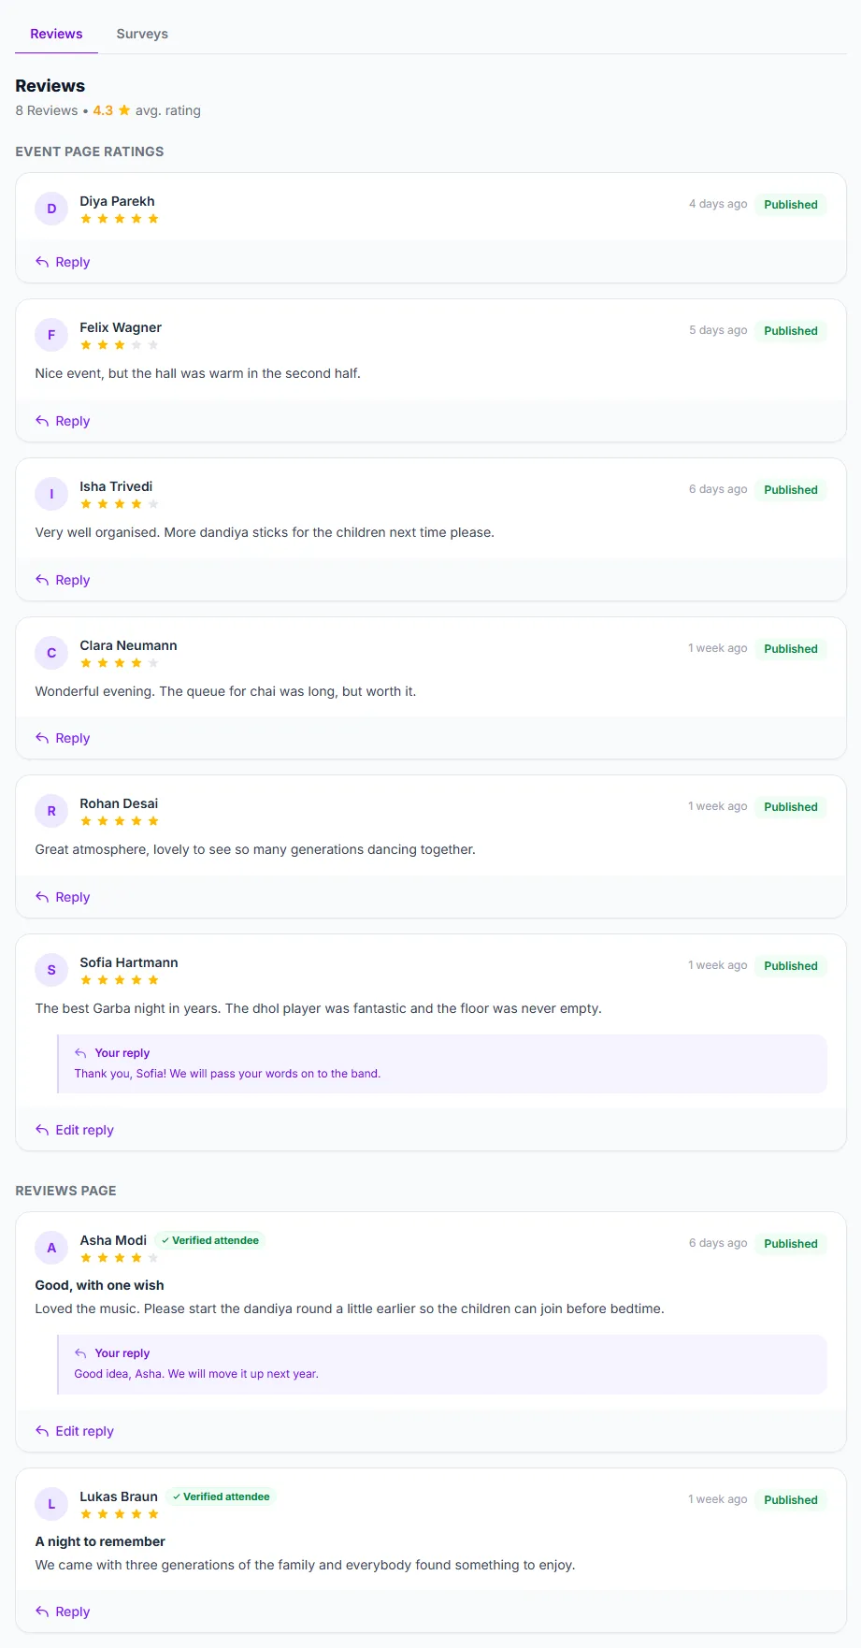The image size is (861, 1648).
Task: Click the Published badge on Lukas Braun's review
Action: coord(791,1500)
